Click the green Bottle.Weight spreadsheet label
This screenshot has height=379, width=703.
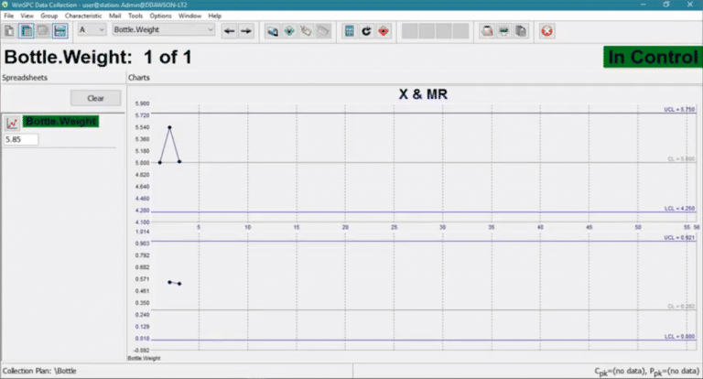[60, 122]
